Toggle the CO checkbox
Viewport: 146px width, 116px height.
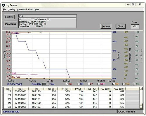point(114,84)
